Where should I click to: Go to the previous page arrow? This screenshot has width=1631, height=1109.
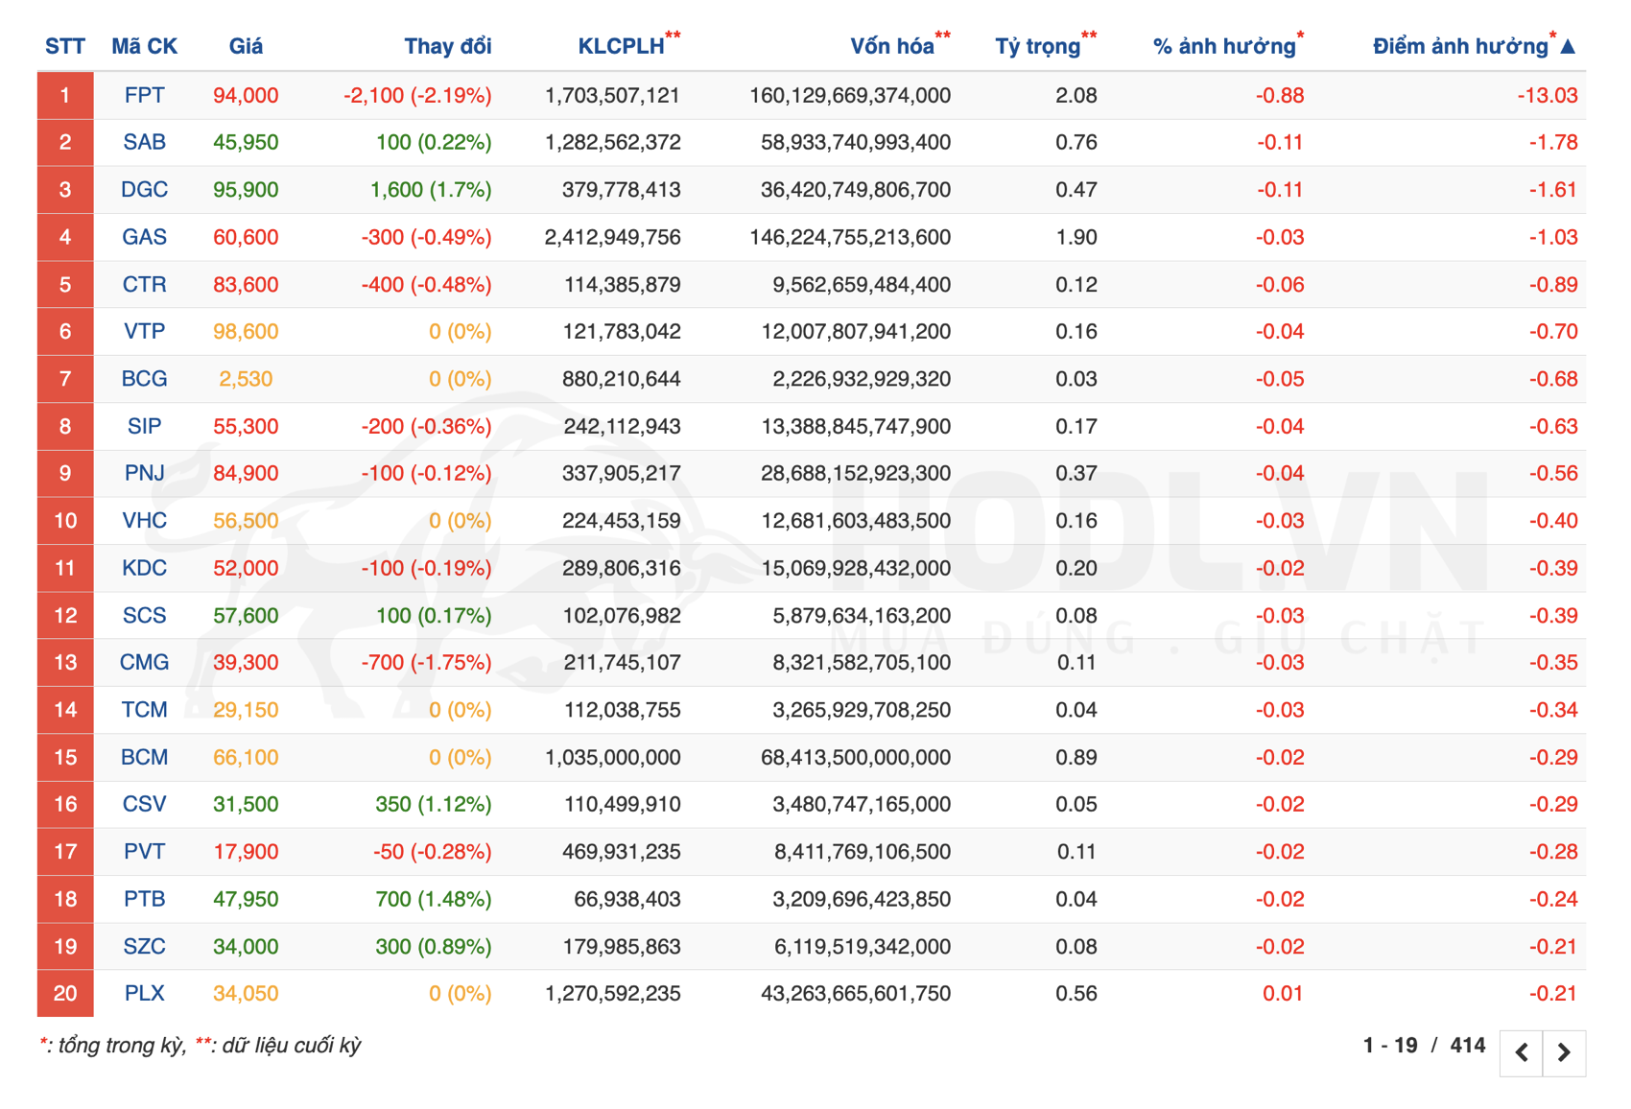pos(1522,1052)
